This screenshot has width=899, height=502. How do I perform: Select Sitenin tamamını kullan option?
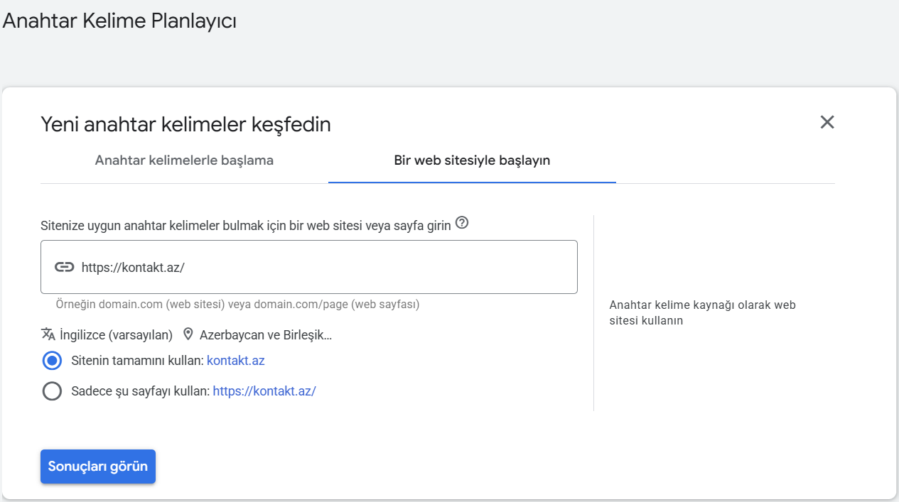click(x=51, y=361)
